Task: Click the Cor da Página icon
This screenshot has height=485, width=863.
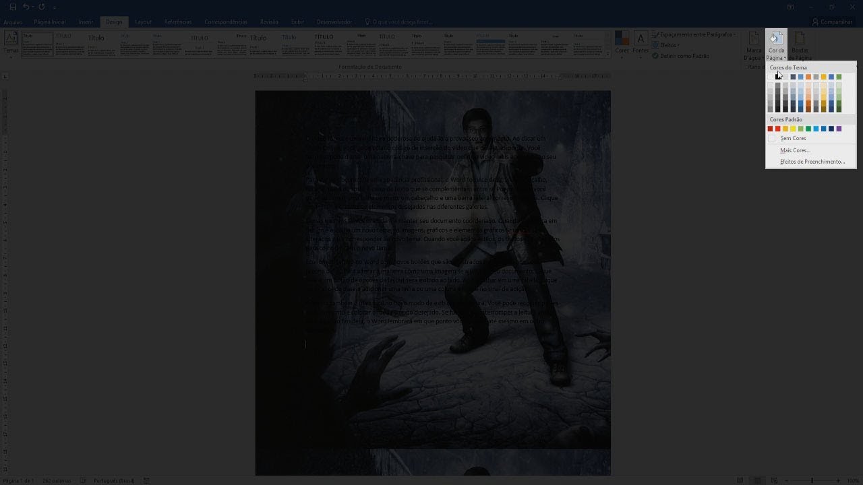Action: tap(776, 38)
